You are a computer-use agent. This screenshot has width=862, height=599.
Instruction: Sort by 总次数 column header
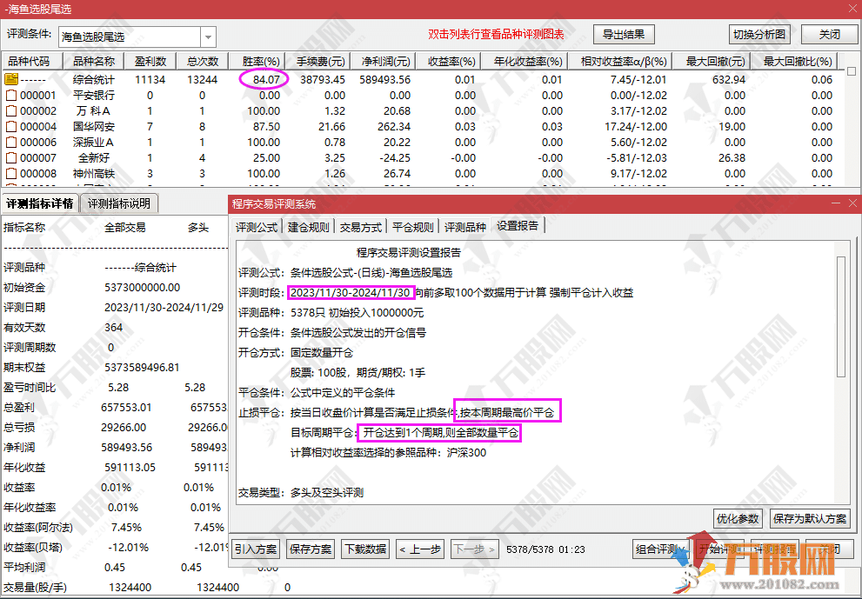point(203,61)
